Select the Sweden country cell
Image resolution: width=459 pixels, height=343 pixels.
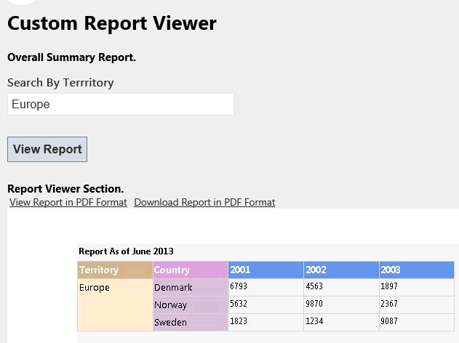point(191,322)
